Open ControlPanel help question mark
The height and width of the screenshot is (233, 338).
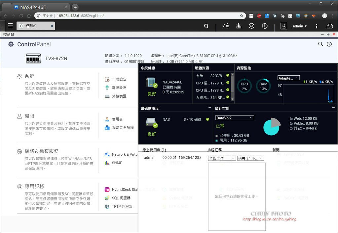point(329,44)
